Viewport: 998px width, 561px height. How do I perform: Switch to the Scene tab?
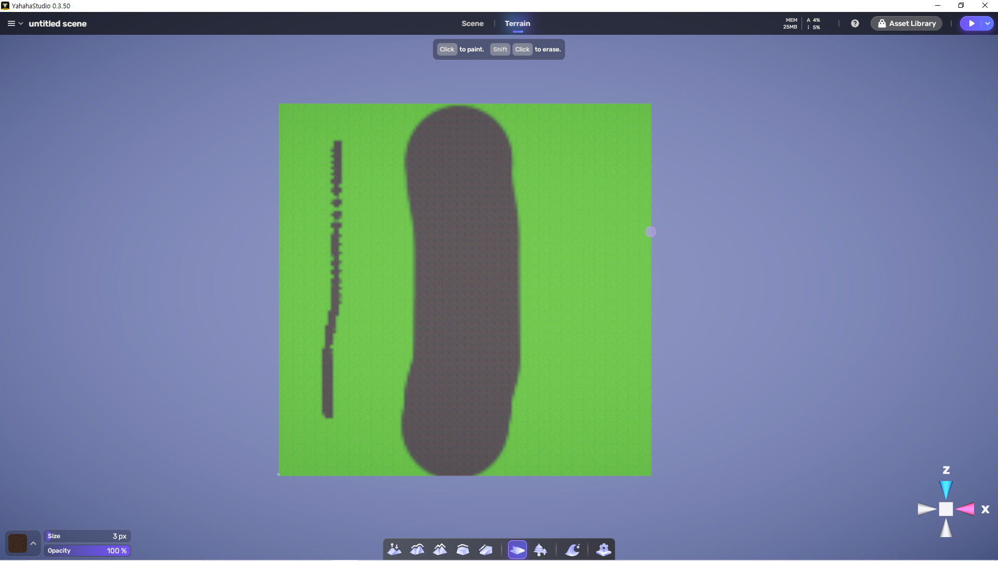[x=472, y=23]
